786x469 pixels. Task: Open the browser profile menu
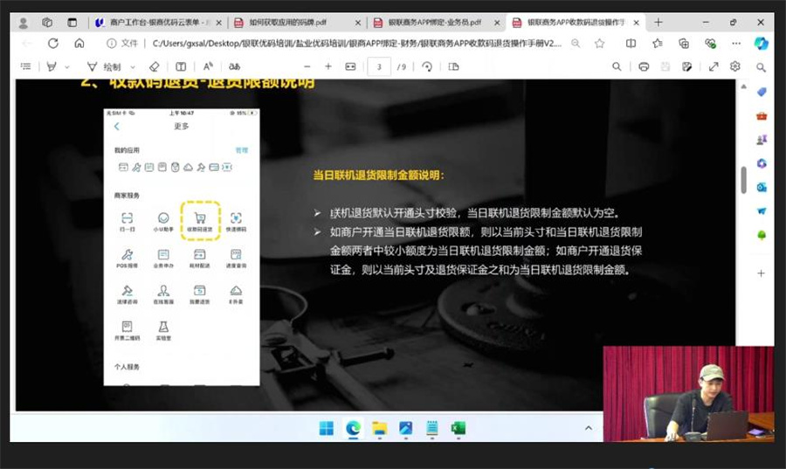pos(23,23)
